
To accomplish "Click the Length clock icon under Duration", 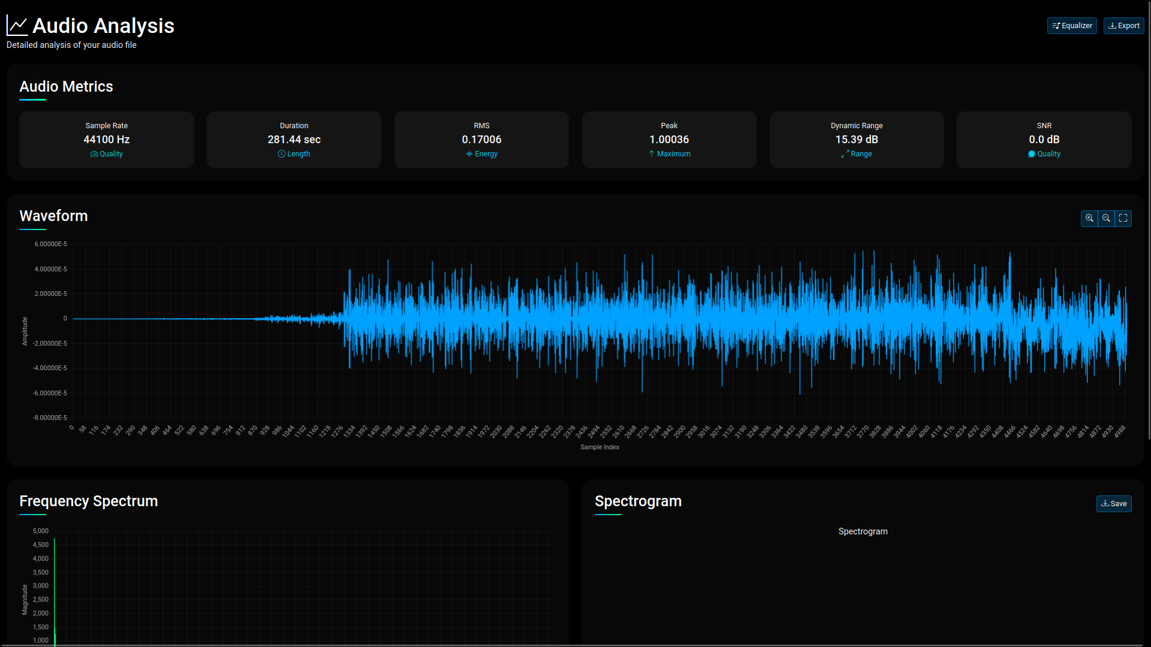I will 281,154.
